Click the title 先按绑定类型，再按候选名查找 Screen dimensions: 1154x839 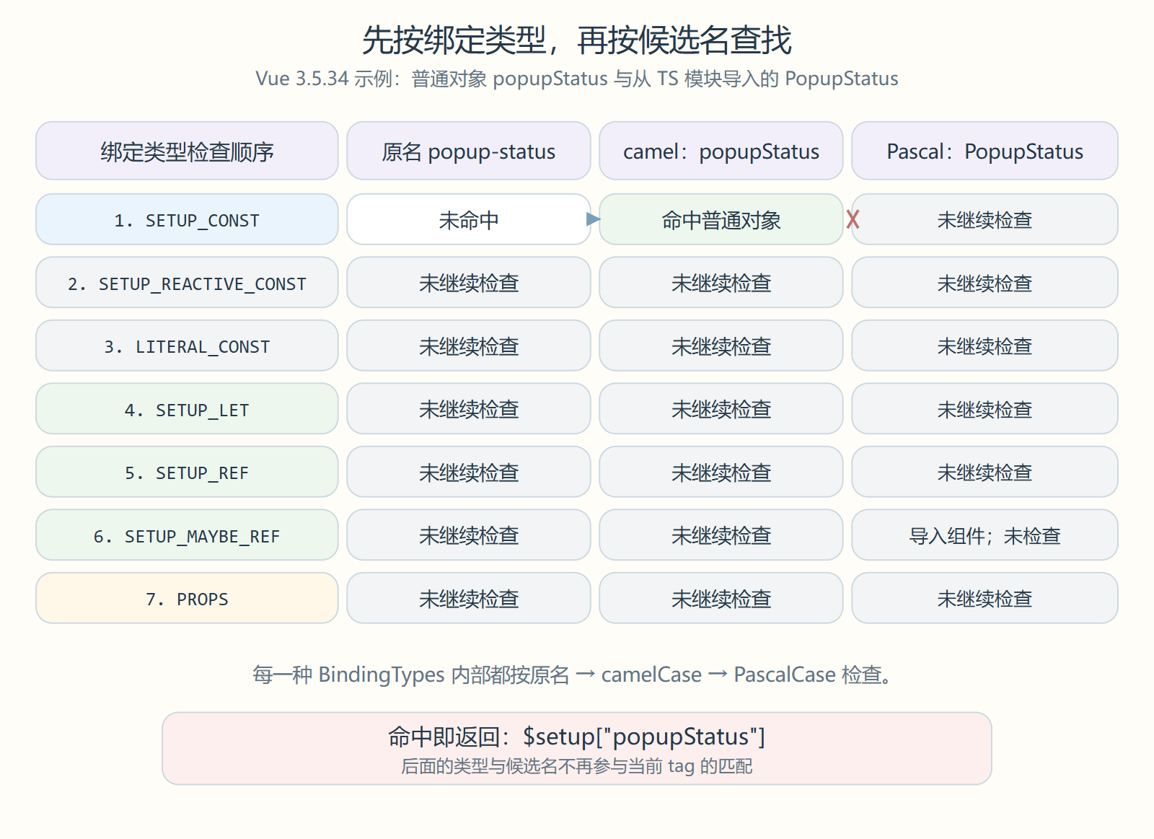click(x=577, y=40)
